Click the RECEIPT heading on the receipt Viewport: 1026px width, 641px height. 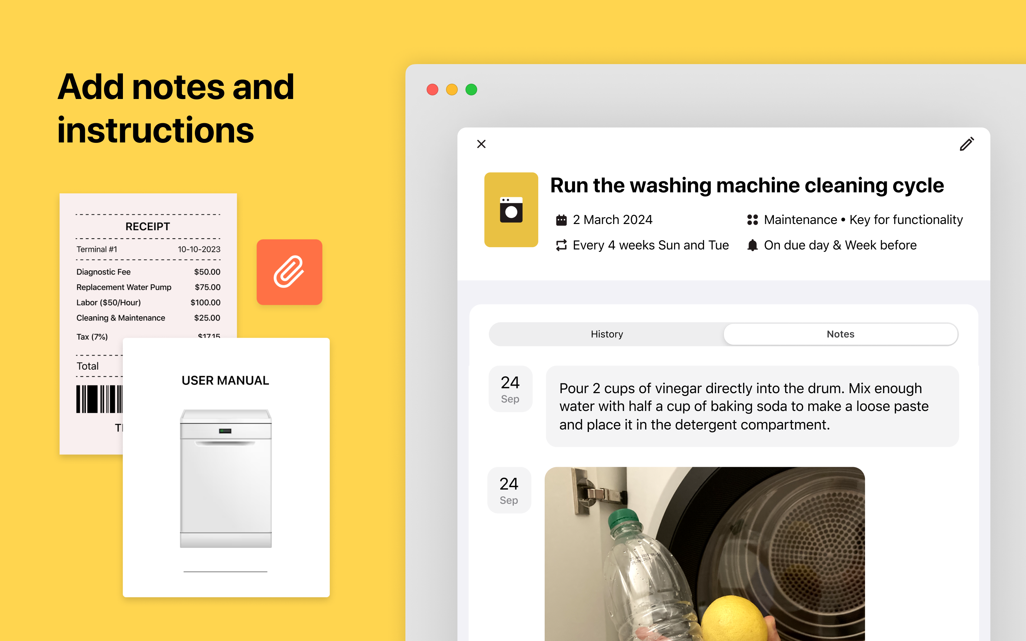coord(147,226)
